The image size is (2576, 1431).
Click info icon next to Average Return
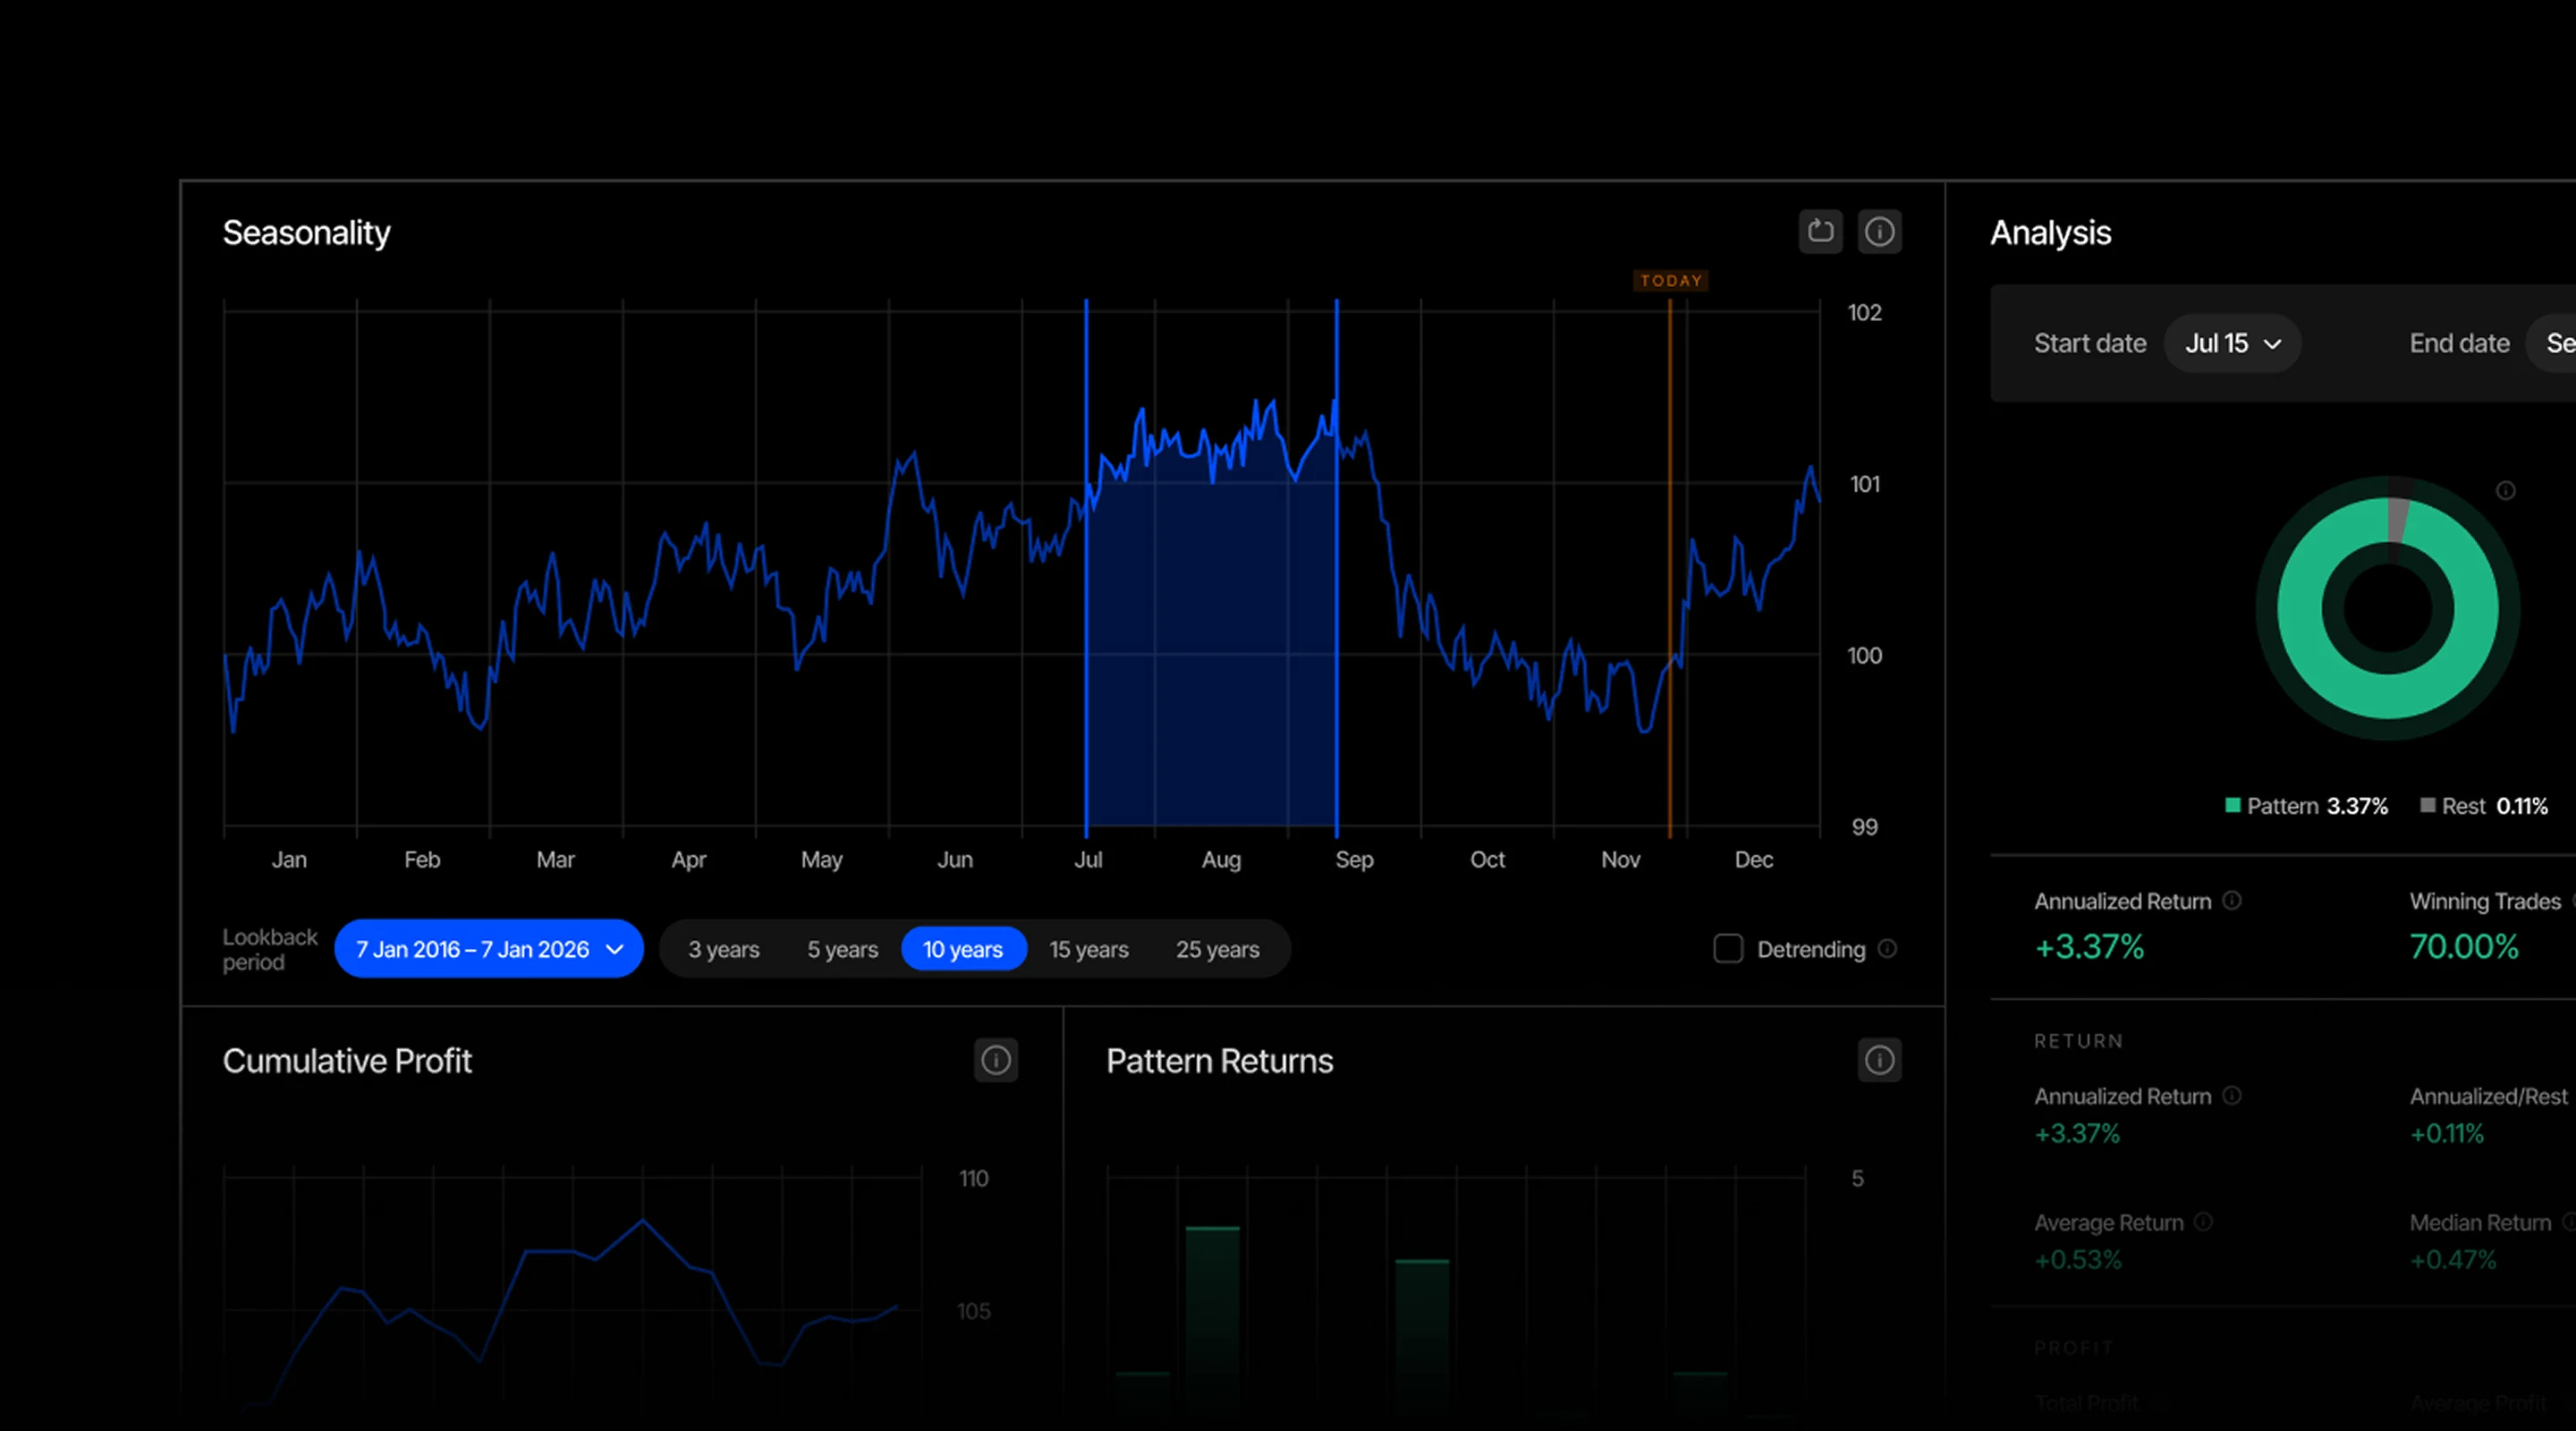coord(2203,1221)
